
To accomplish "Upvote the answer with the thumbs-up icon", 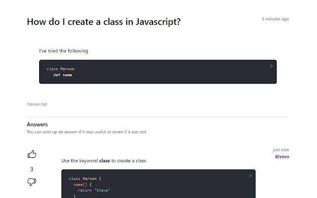I will pyautogui.click(x=32, y=154).
